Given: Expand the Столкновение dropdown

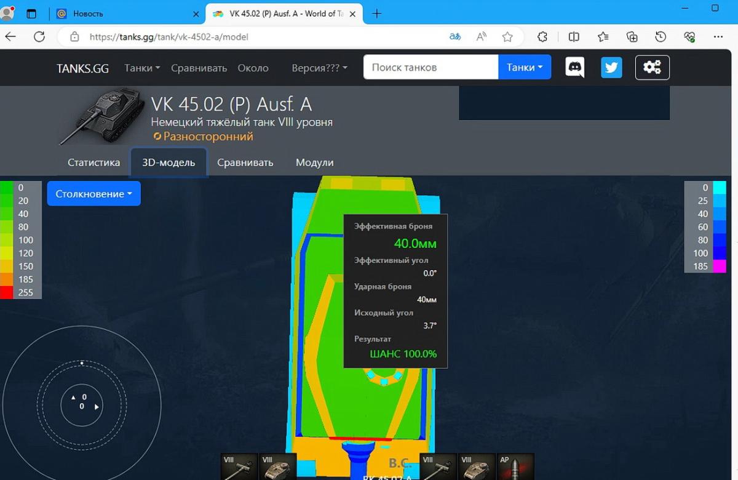Looking at the screenshot, I should [x=94, y=194].
